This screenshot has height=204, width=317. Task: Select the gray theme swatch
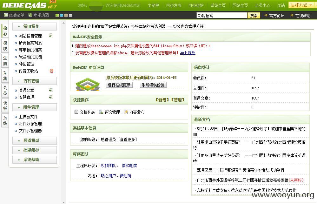tap(70, 15)
